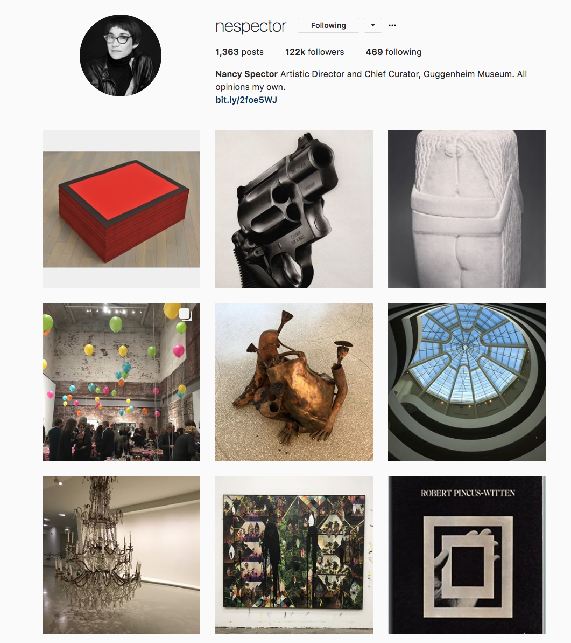Open the red stacked paper artwork post
The height and width of the screenshot is (643, 571).
point(121,209)
